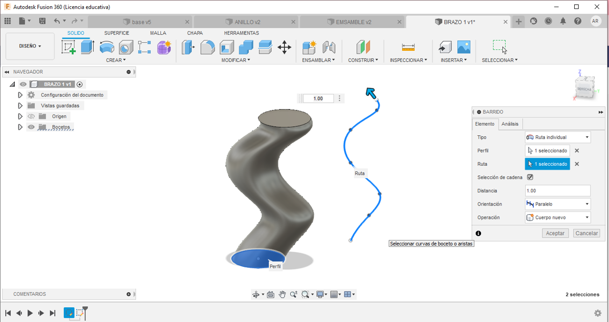Uncheck Selección de cadena checkbox
Image resolution: width=609 pixels, height=322 pixels.
(530, 177)
